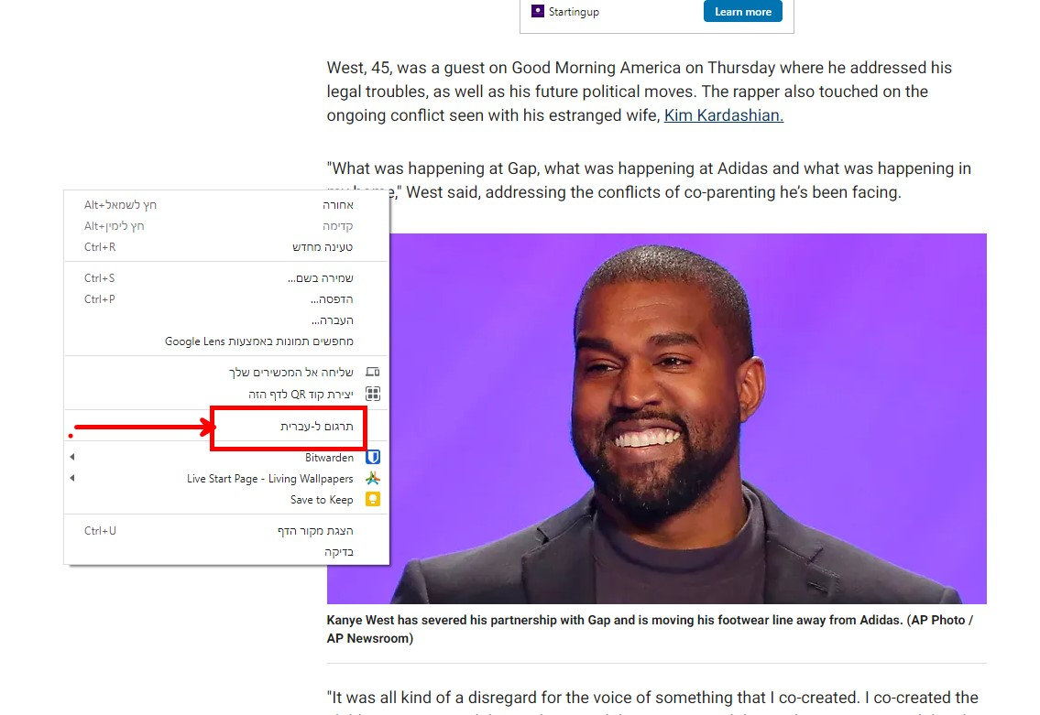Choose קדימה (Forward) in context menu
The height and width of the screenshot is (715, 1040).
coord(226,226)
